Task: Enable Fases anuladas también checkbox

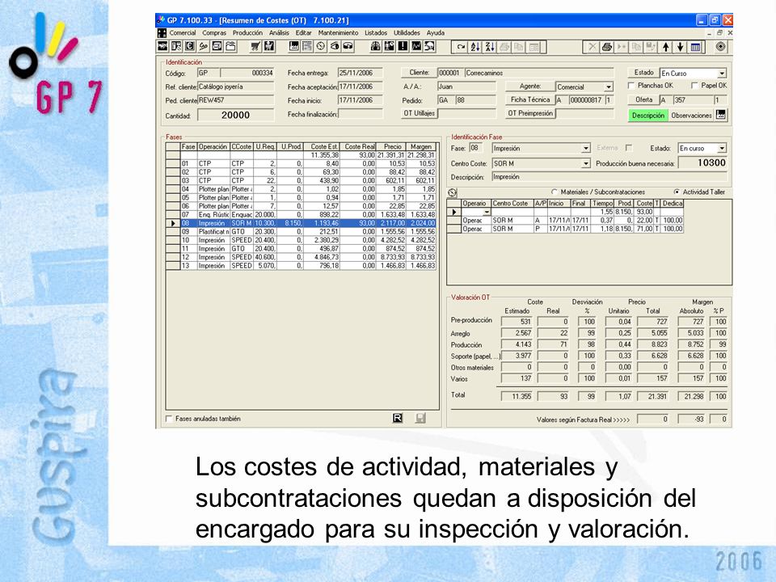Action: click(169, 419)
